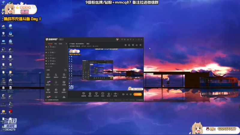Open the 弹幕助手 tool in the toolbox
The width and height of the screenshot is (240, 135).
(48, 76)
